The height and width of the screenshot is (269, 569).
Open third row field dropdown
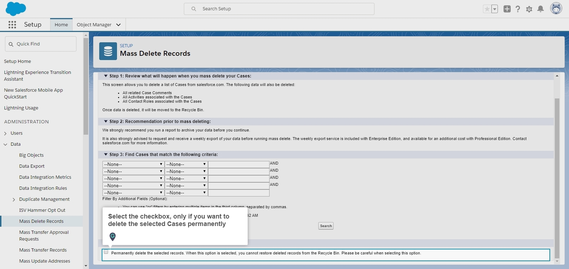point(133,178)
